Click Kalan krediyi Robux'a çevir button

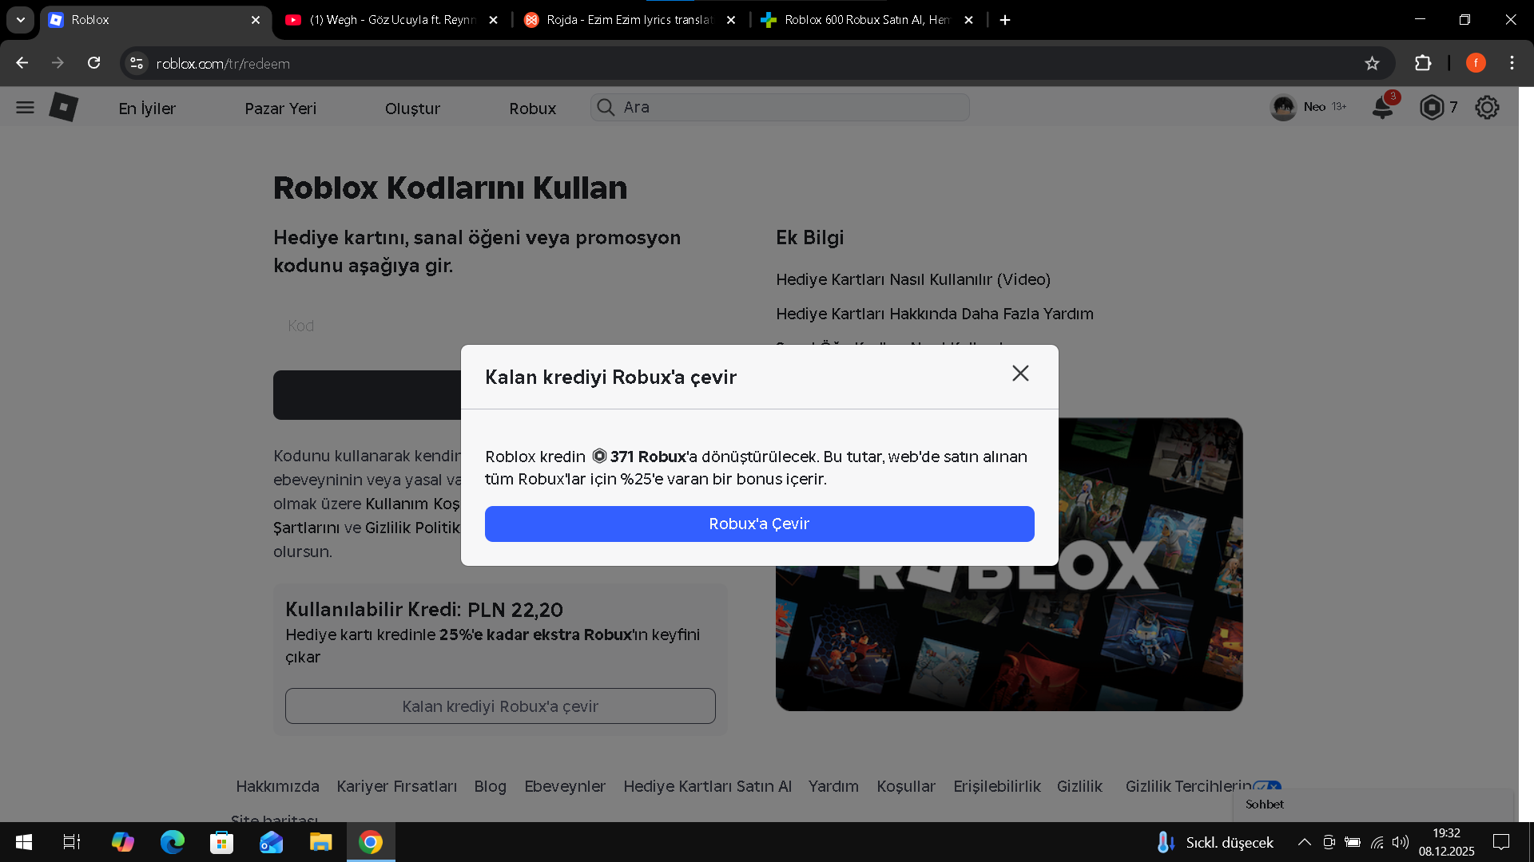click(x=500, y=706)
